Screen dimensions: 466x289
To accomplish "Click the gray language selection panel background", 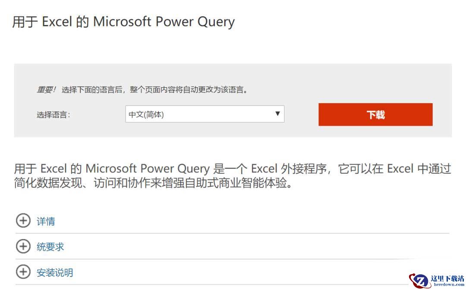I will (x=233, y=74).
